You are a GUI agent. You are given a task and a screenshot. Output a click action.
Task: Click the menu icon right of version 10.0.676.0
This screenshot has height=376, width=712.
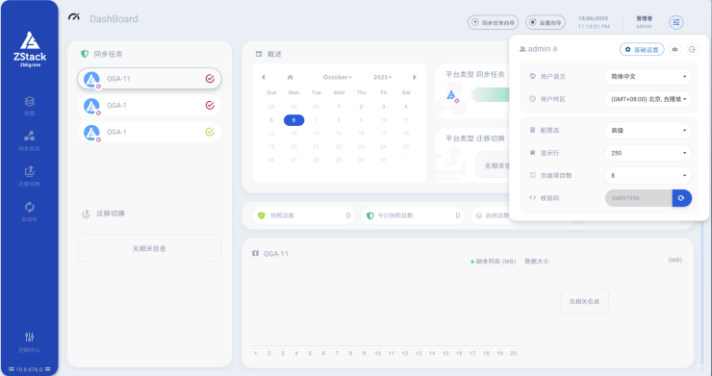click(x=48, y=369)
